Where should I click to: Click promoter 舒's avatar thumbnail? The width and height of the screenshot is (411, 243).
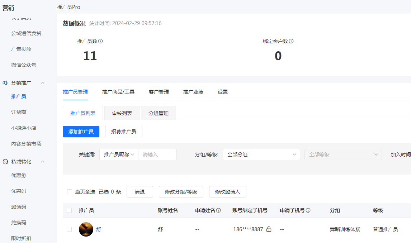click(86, 229)
